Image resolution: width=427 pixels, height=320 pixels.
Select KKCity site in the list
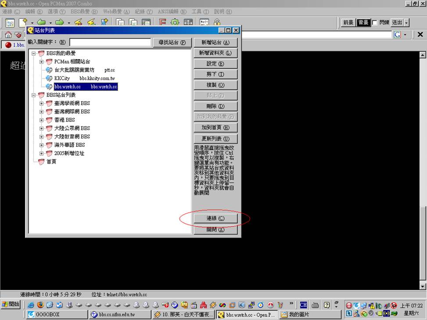point(62,78)
